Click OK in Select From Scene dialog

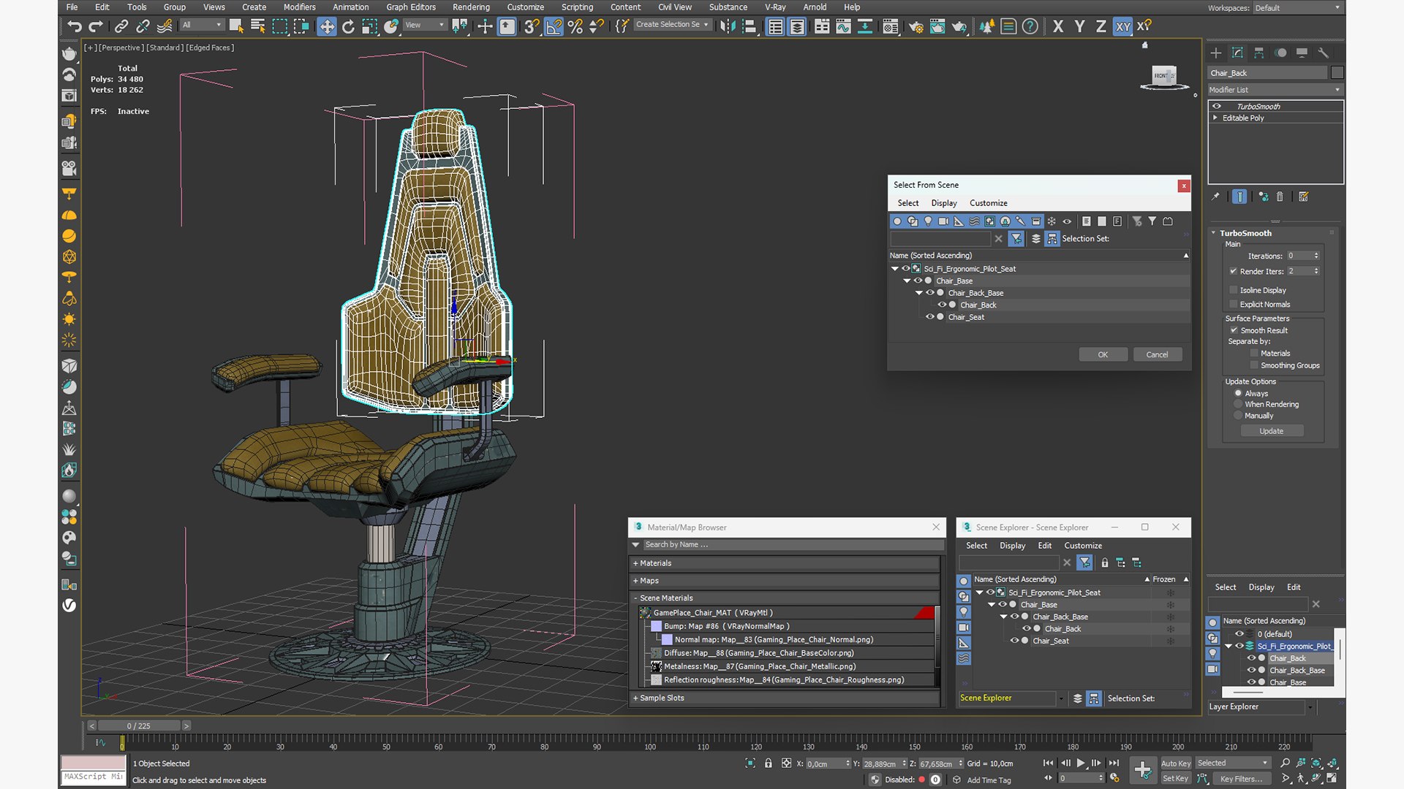pyautogui.click(x=1103, y=355)
